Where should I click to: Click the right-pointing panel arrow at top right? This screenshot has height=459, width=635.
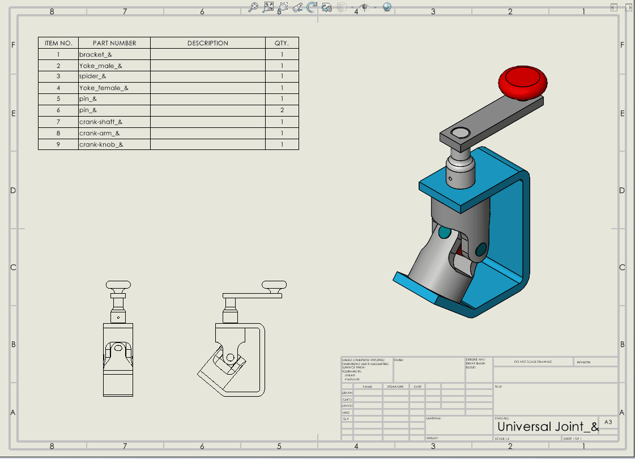click(x=629, y=7)
